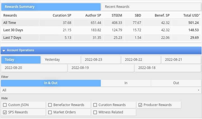Click the Total USD column header
This screenshot has width=202, height=119.
click(x=192, y=15)
